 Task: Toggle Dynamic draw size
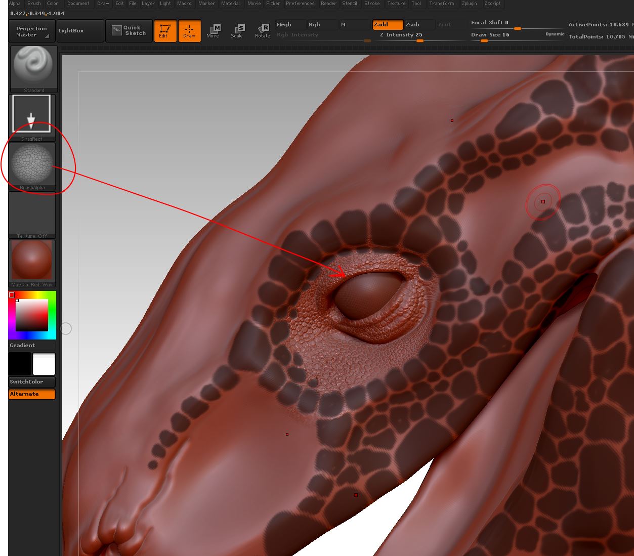click(x=555, y=34)
